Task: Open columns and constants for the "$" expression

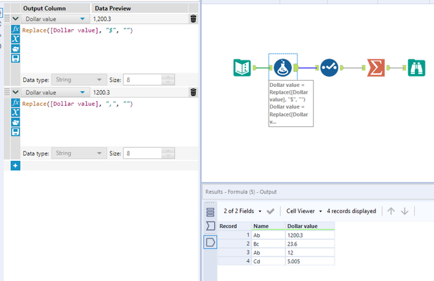Action: tap(16, 39)
